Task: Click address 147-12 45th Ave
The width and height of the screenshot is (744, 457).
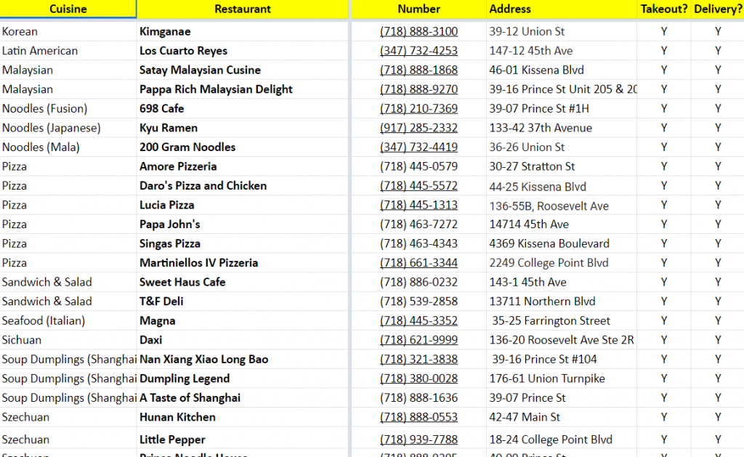Action: (x=531, y=51)
